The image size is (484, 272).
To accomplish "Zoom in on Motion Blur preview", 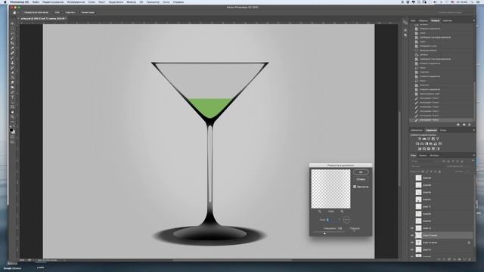I will point(342,212).
